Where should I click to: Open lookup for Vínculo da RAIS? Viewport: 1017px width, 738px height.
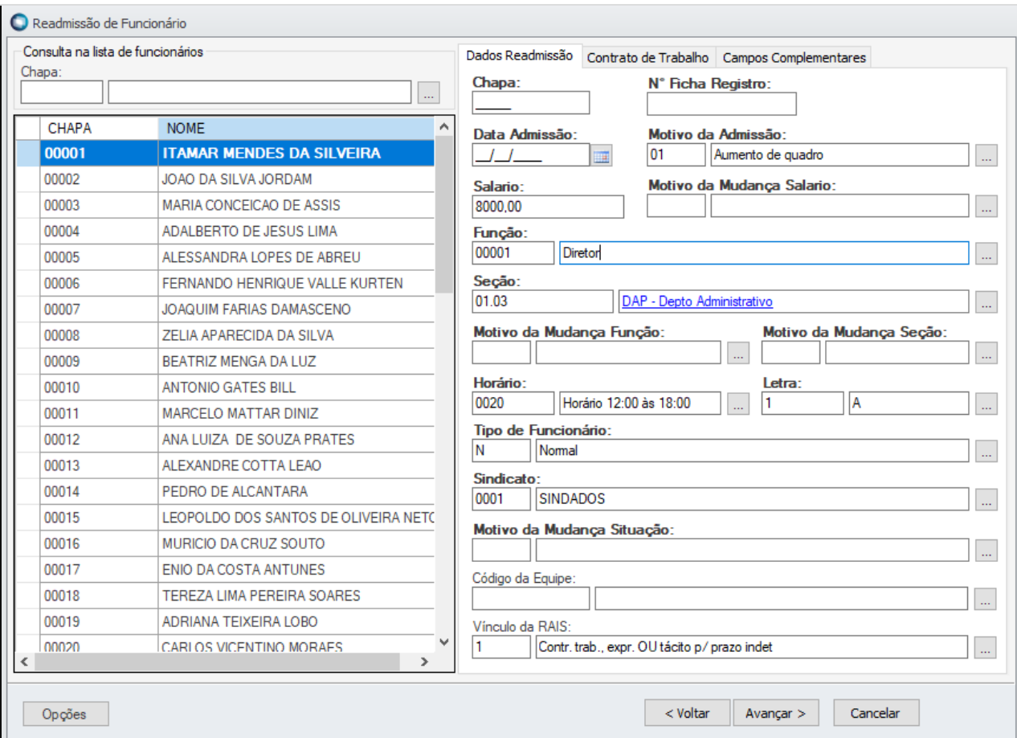pos(986,647)
